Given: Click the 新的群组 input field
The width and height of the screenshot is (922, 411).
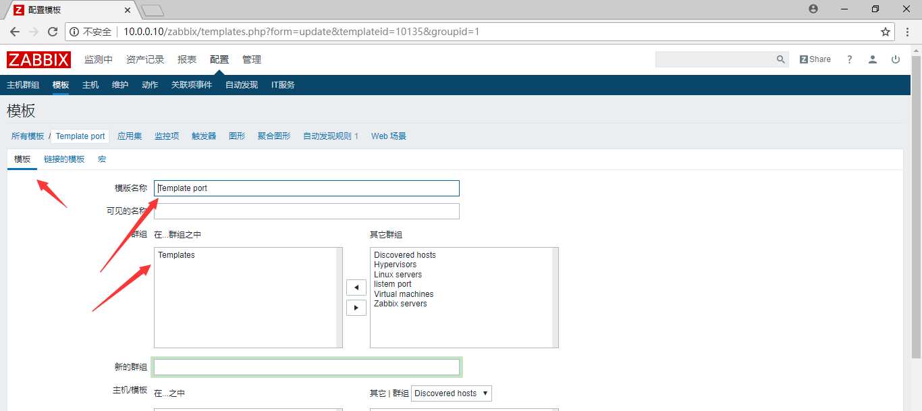Looking at the screenshot, I should [x=306, y=367].
